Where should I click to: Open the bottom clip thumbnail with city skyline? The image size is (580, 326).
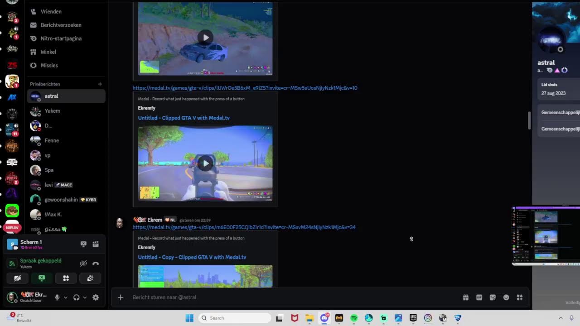point(205,276)
